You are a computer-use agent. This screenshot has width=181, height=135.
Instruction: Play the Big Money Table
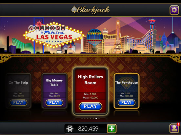(54, 102)
